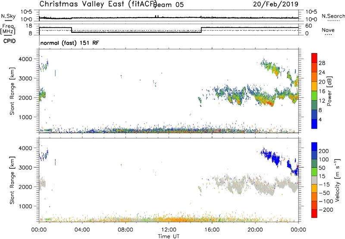The height and width of the screenshot is (239, 345).
Task: Click the 'Slant Range [km]' label of power panel
Action: point(12,91)
